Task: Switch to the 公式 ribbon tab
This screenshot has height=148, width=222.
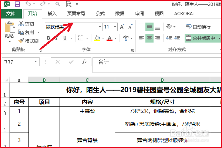Action: (x=100, y=14)
